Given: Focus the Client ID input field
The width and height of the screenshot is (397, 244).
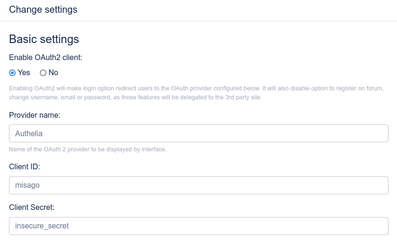Looking at the screenshot, I should 199,185.
